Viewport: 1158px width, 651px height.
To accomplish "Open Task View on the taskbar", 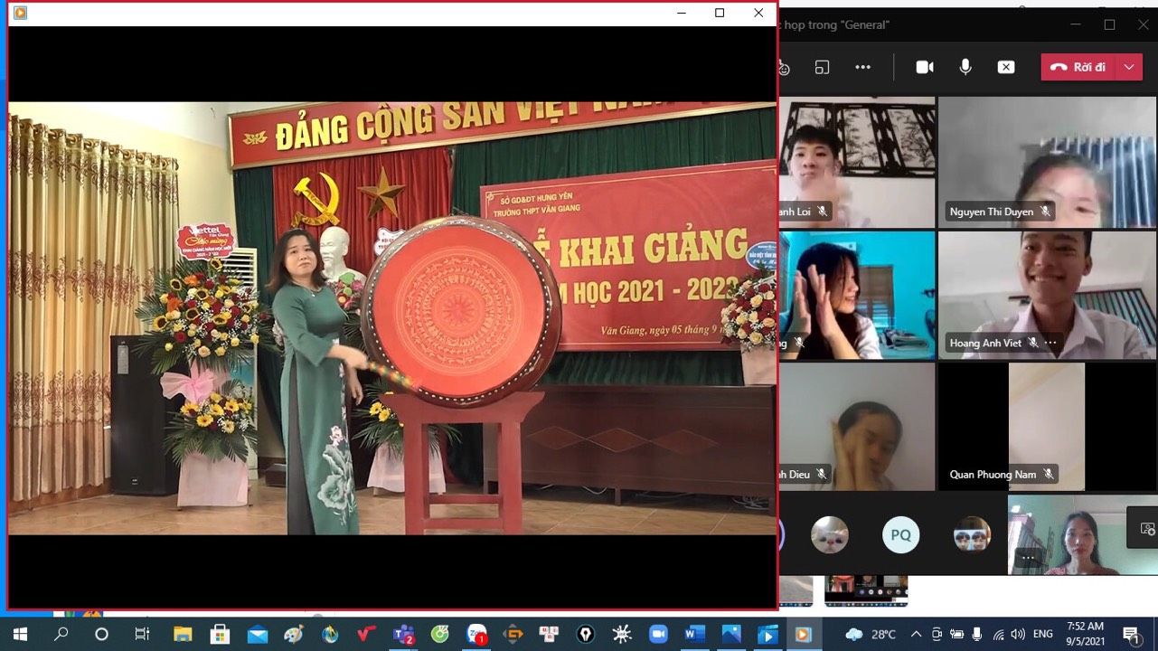I will 142,634.
